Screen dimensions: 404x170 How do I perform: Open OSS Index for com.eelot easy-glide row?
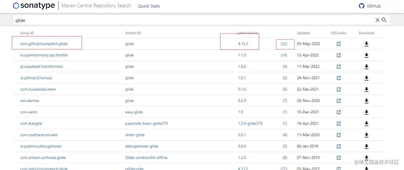tap(339, 112)
